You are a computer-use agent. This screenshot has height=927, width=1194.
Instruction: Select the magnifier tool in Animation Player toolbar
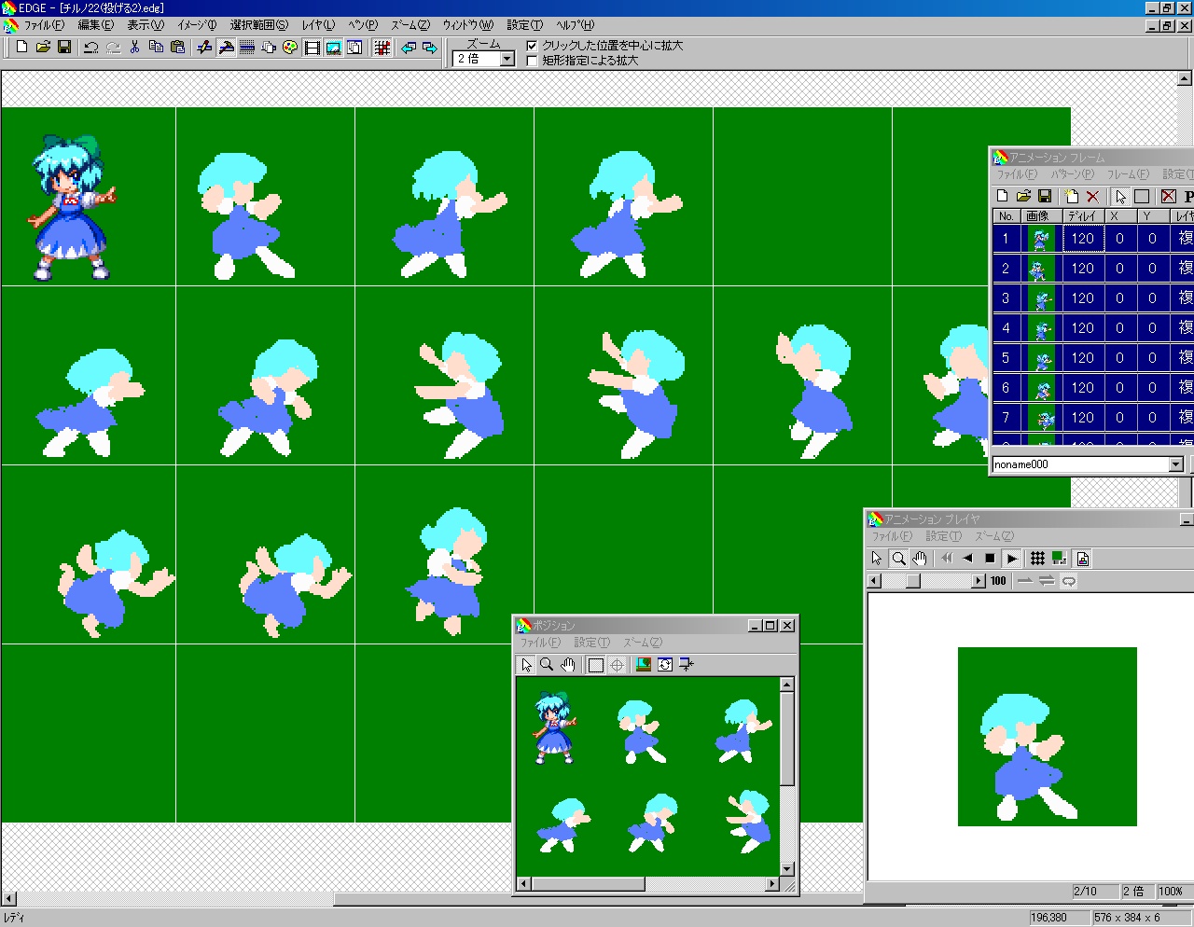point(898,558)
